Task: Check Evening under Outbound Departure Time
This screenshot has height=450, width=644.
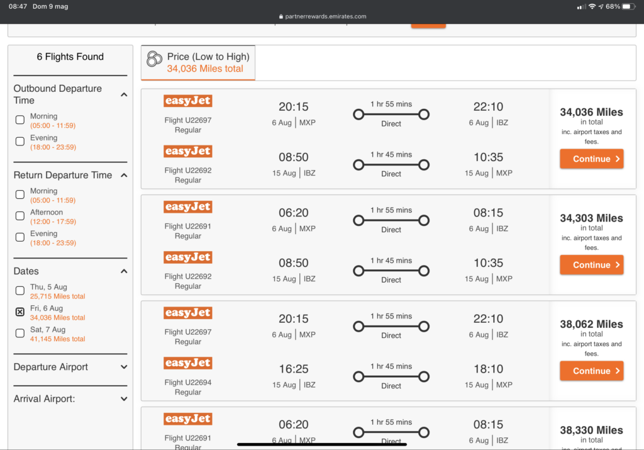Action: tap(19, 142)
